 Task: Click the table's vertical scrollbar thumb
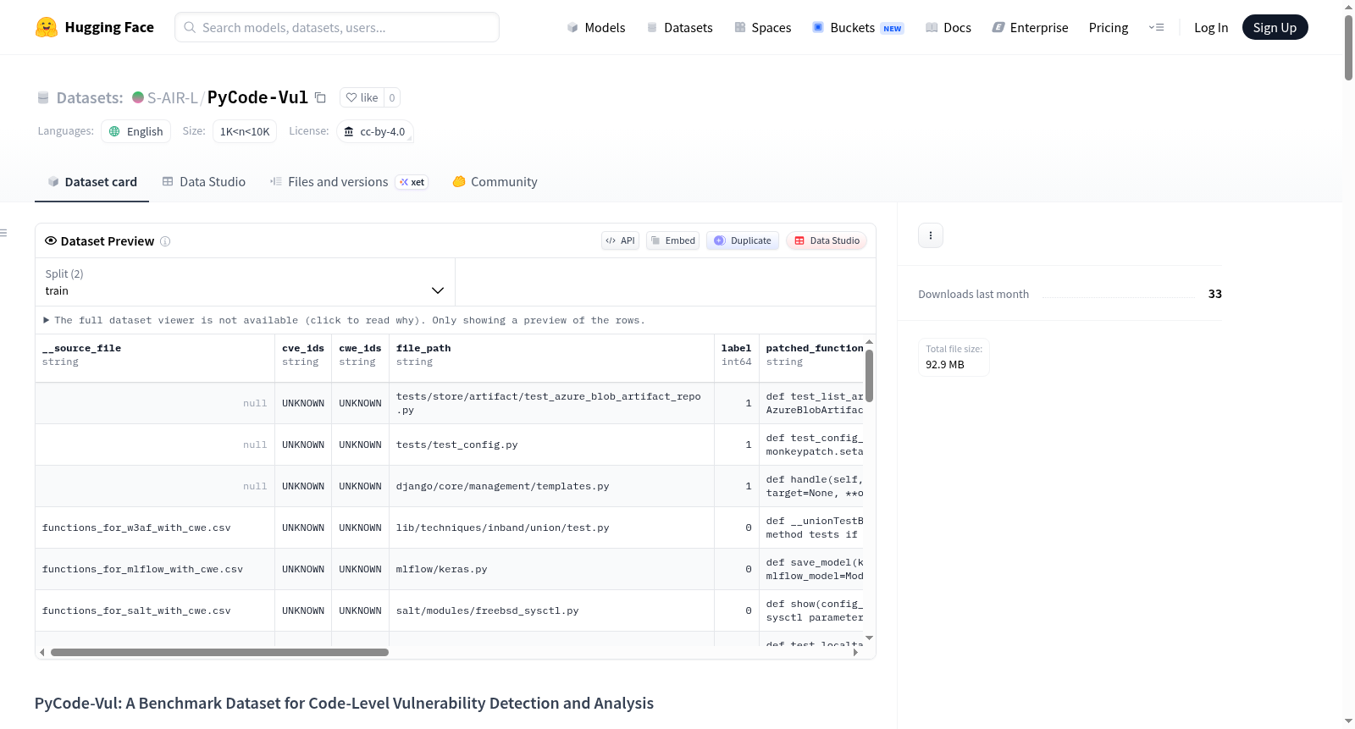(869, 376)
